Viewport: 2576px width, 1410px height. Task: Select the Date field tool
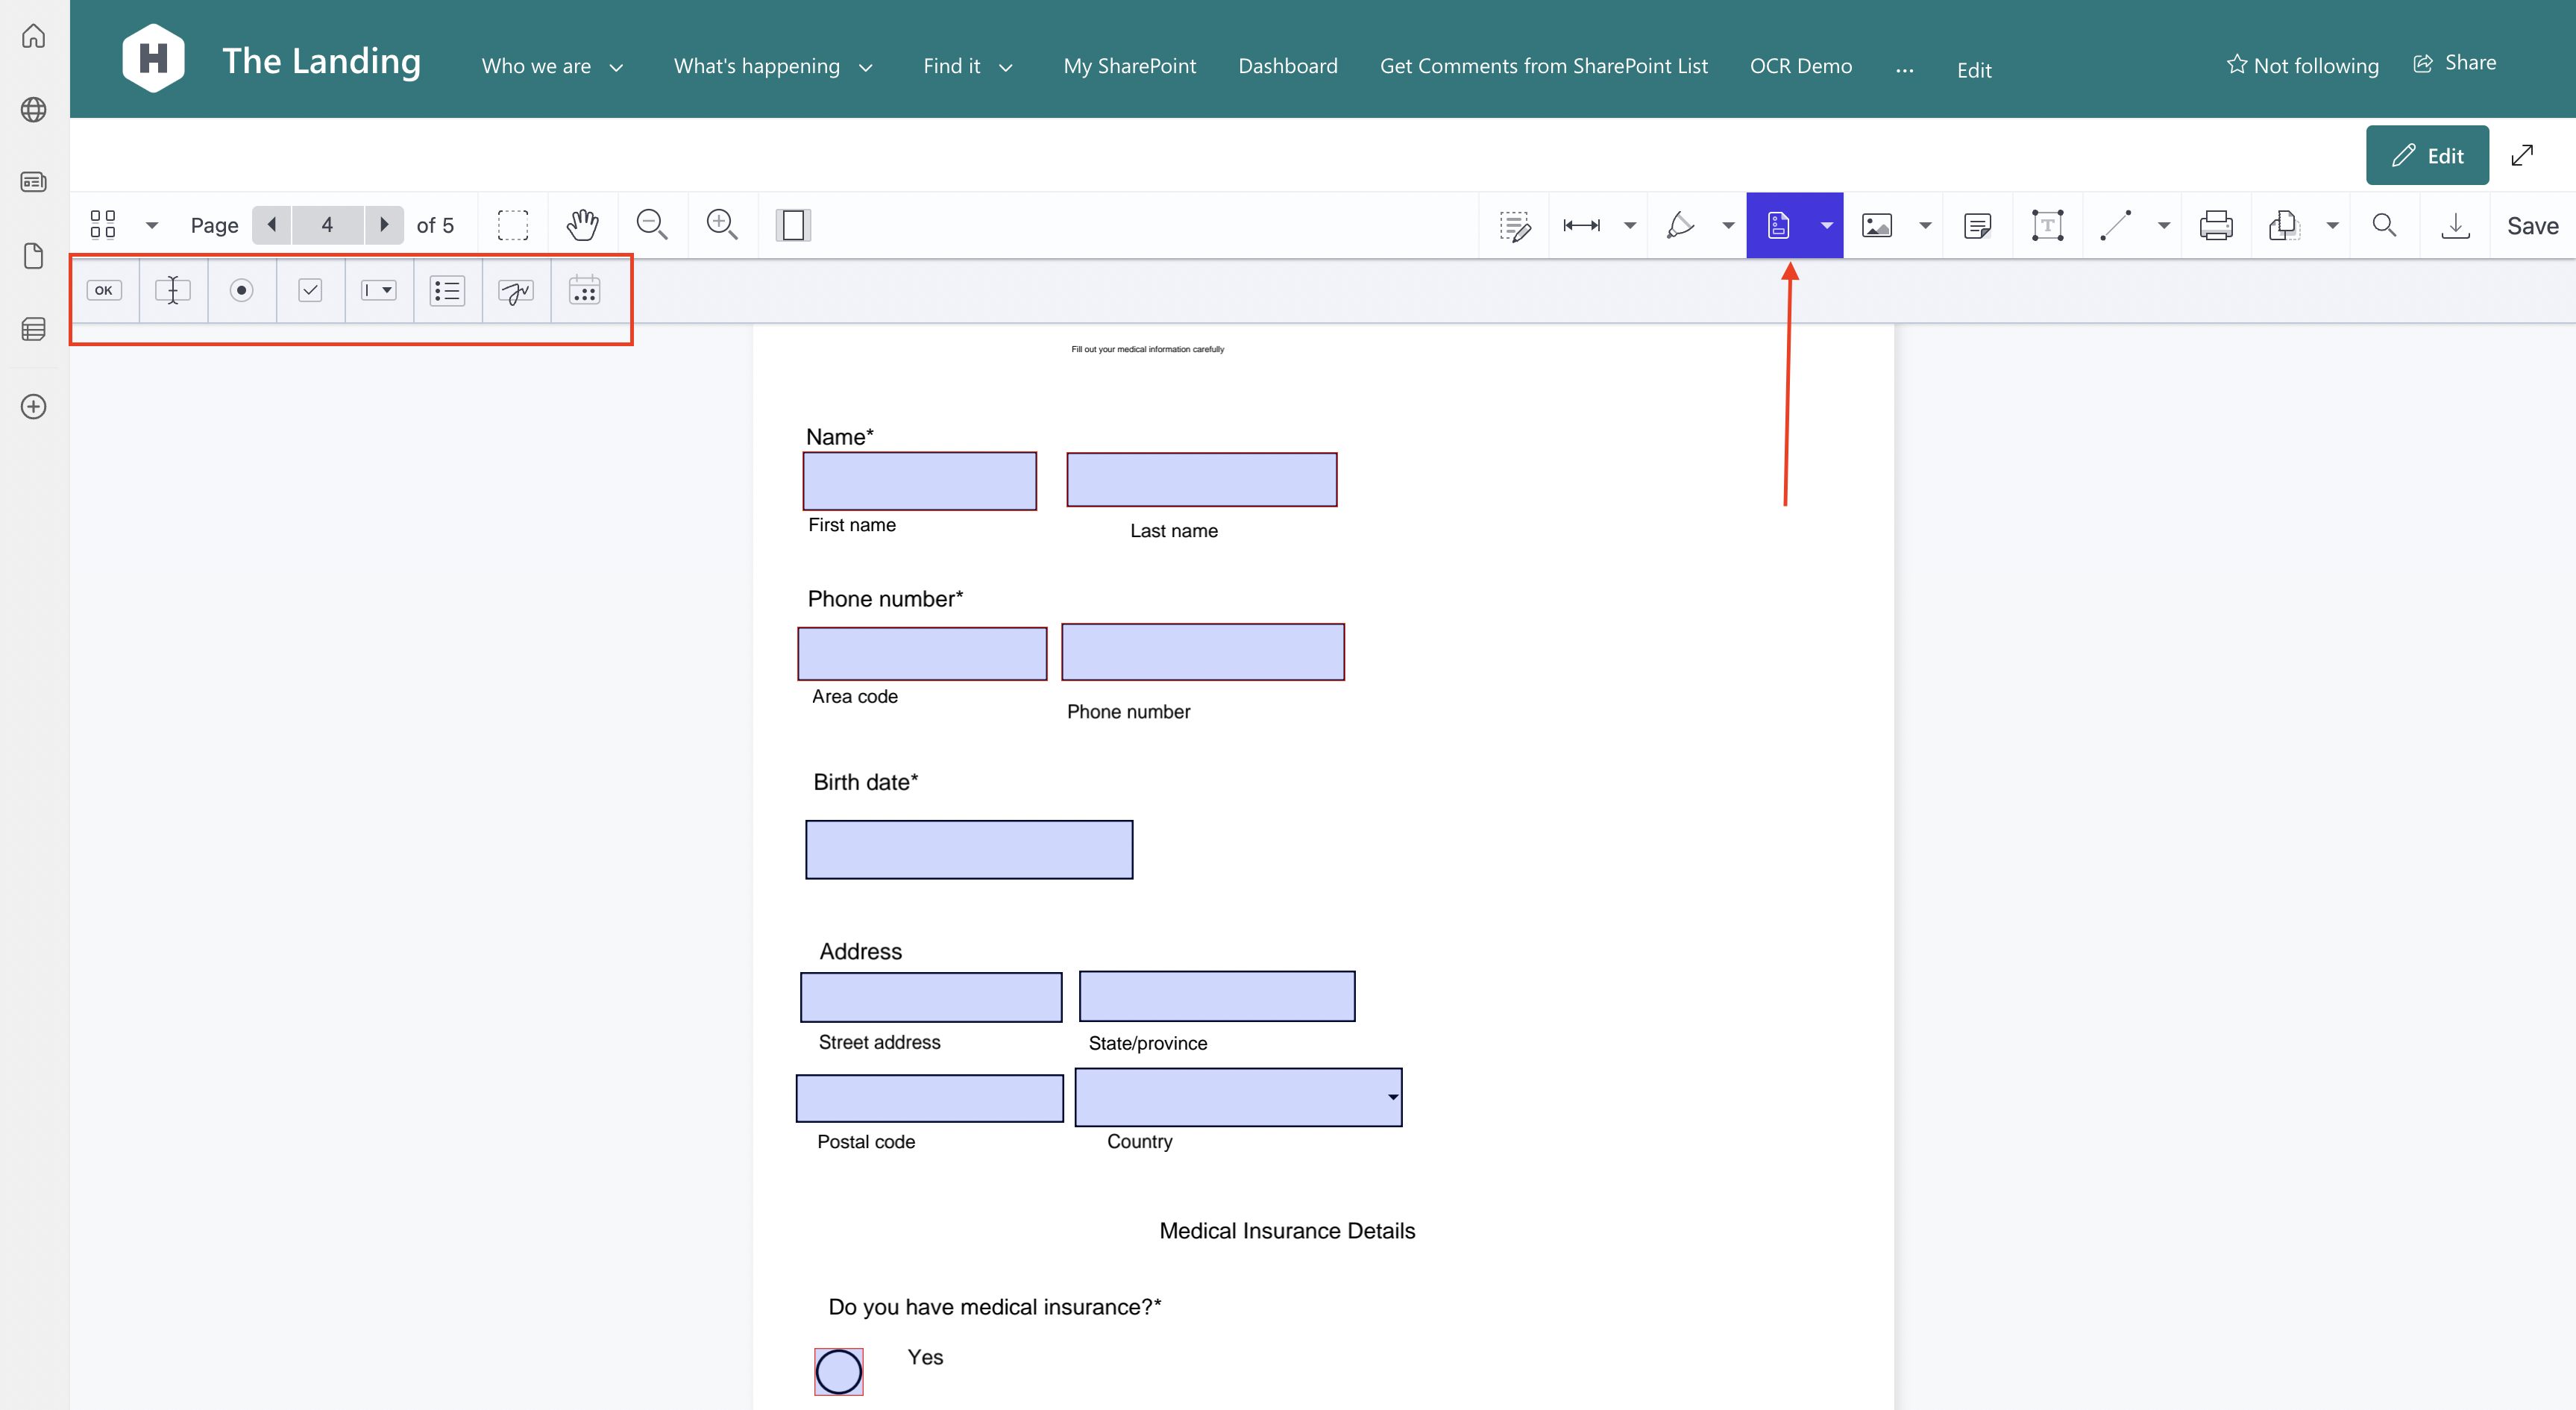click(583, 291)
